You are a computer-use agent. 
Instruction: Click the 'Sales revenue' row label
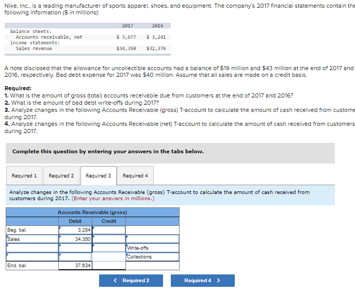click(34, 48)
